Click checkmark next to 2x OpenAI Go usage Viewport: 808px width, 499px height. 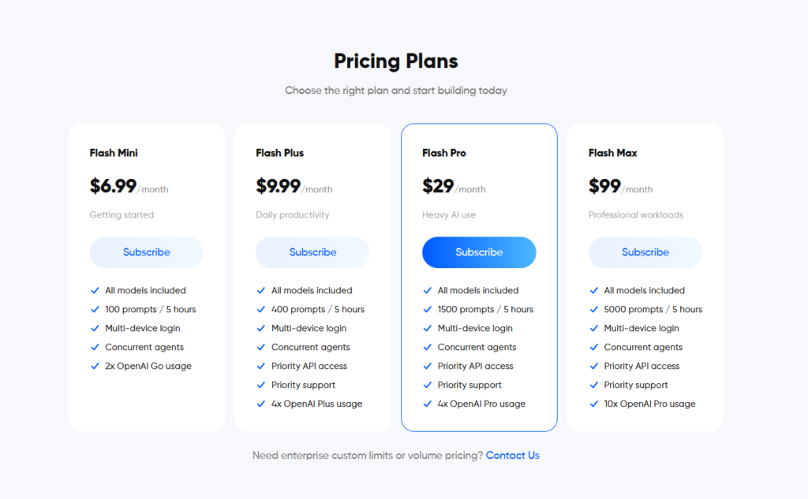(95, 367)
